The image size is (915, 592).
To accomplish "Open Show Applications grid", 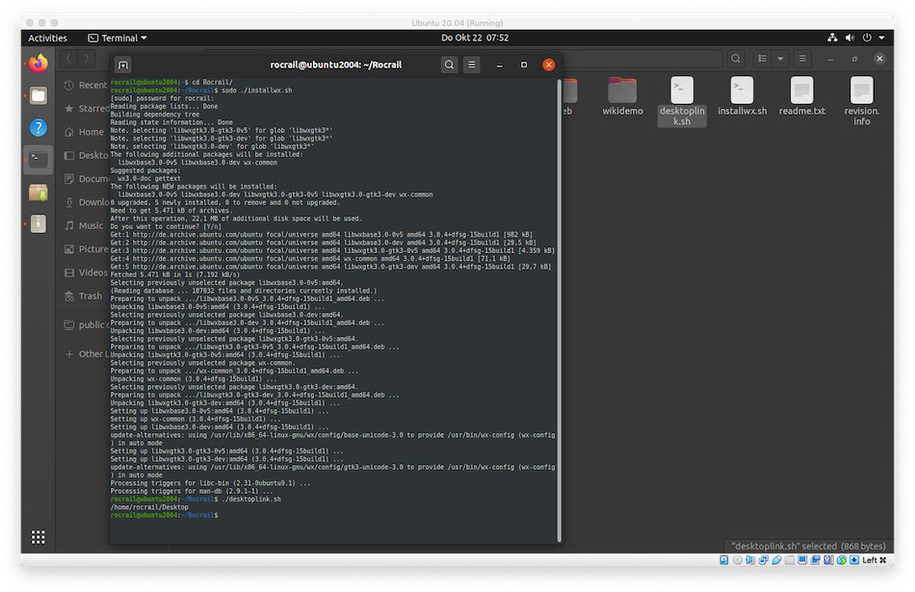I will [38, 536].
